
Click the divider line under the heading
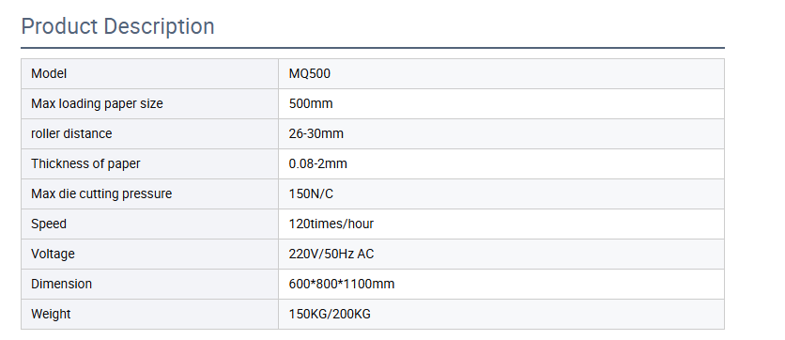tap(373, 48)
